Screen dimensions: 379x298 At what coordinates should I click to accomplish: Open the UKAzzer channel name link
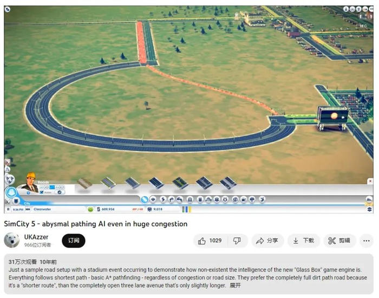click(36, 237)
